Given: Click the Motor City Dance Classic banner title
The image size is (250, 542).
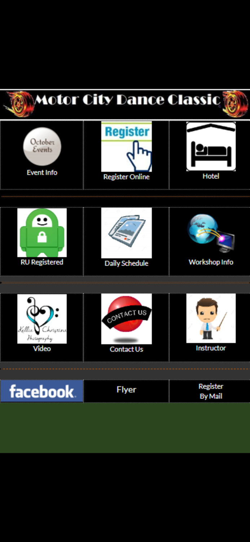Looking at the screenshot, I should tap(127, 100).
